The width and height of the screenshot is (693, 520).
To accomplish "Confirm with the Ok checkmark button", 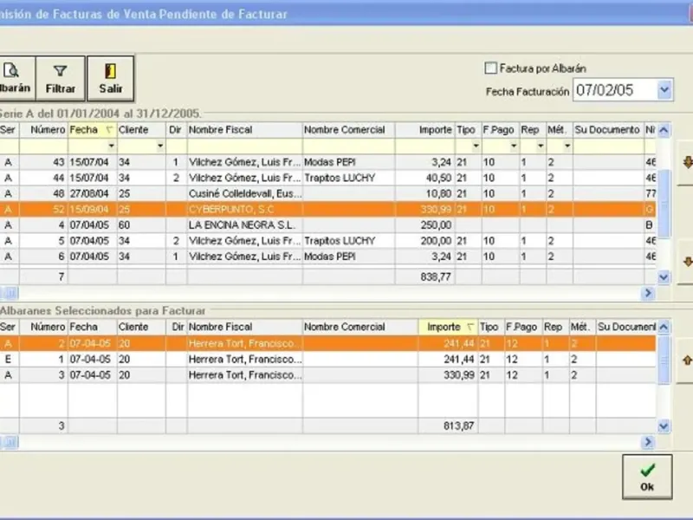I will point(647,477).
